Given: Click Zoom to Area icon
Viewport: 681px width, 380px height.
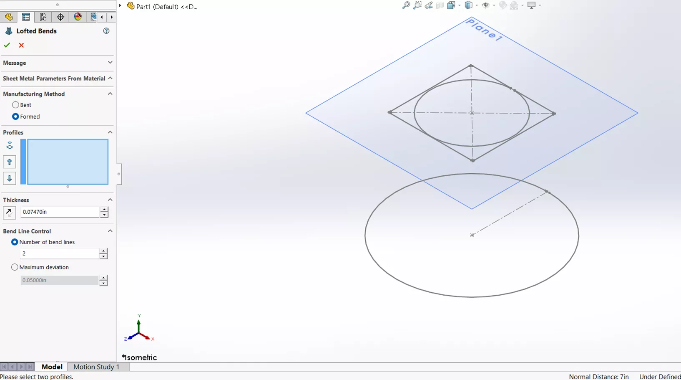Looking at the screenshot, I should [417, 5].
